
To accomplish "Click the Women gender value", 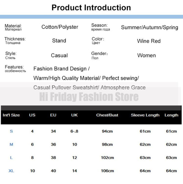I will coord(147,56).
